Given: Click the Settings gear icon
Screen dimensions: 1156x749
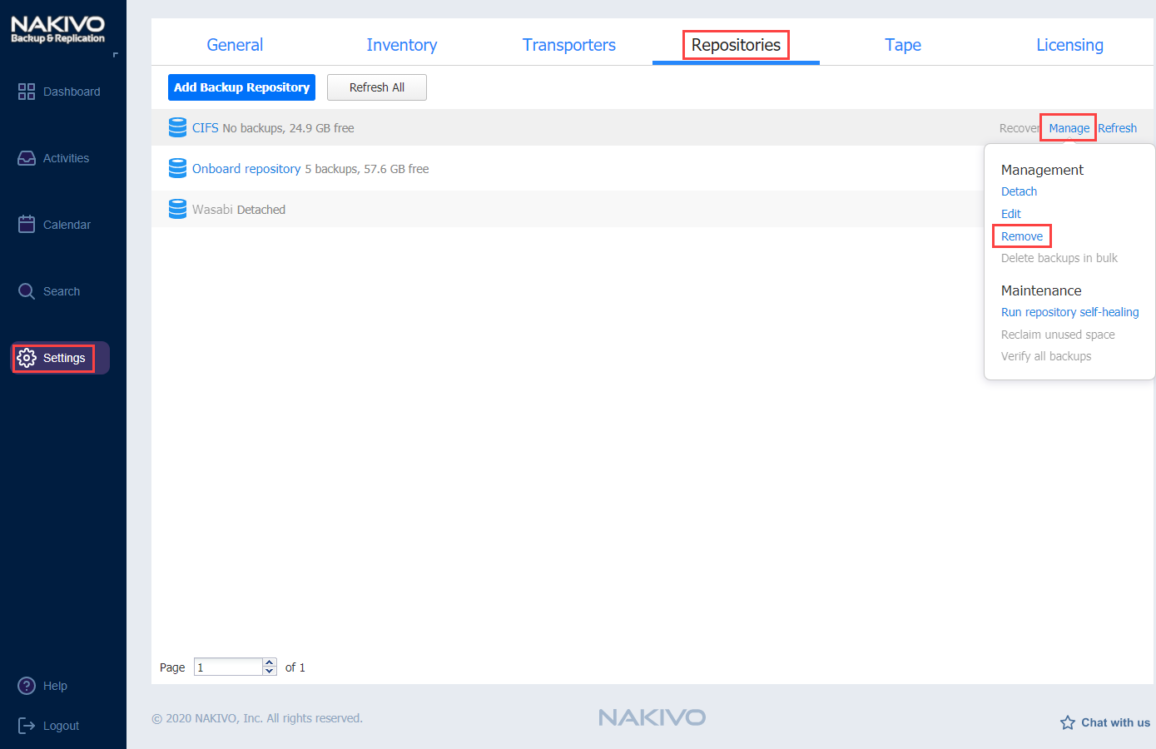Looking at the screenshot, I should pos(27,358).
